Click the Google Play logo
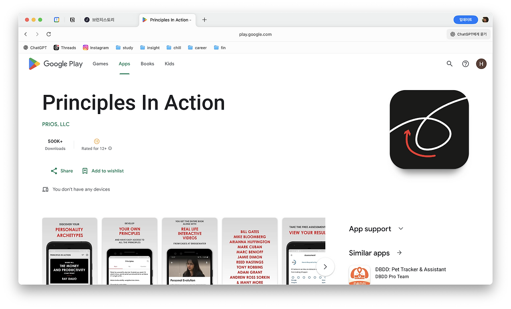The image size is (511, 309). click(55, 64)
